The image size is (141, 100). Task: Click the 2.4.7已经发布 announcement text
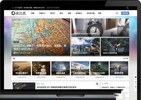pyautogui.click(x=30, y=8)
